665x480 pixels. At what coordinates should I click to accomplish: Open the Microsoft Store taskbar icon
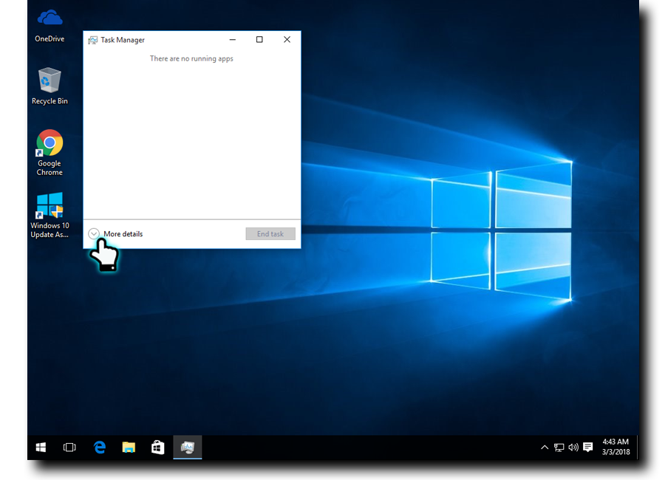pos(157,448)
